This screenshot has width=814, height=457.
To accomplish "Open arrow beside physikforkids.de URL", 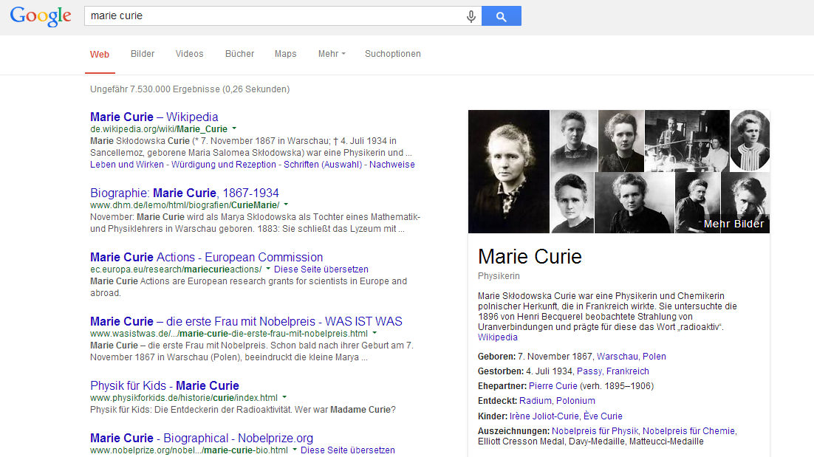I will tap(284, 397).
